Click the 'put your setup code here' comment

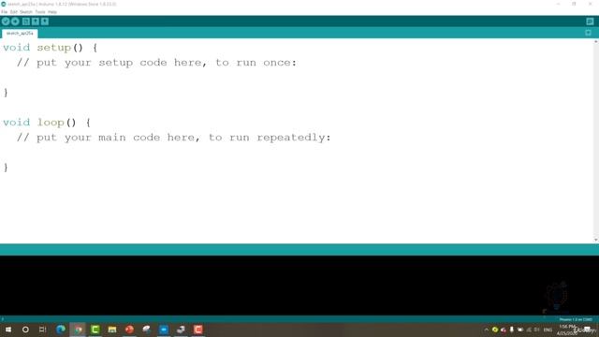click(156, 63)
